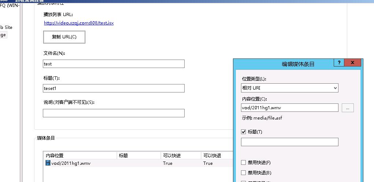Open the 位置类型 dropdown showing 相对 URI
Viewport: 374px width, 182px height.
coord(289,88)
